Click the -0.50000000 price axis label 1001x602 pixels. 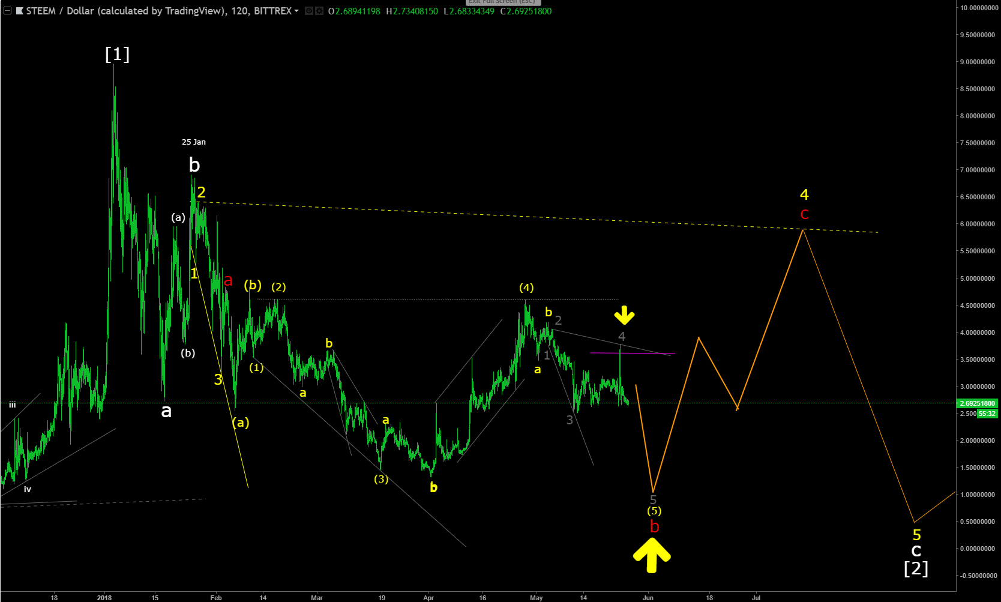978,576
